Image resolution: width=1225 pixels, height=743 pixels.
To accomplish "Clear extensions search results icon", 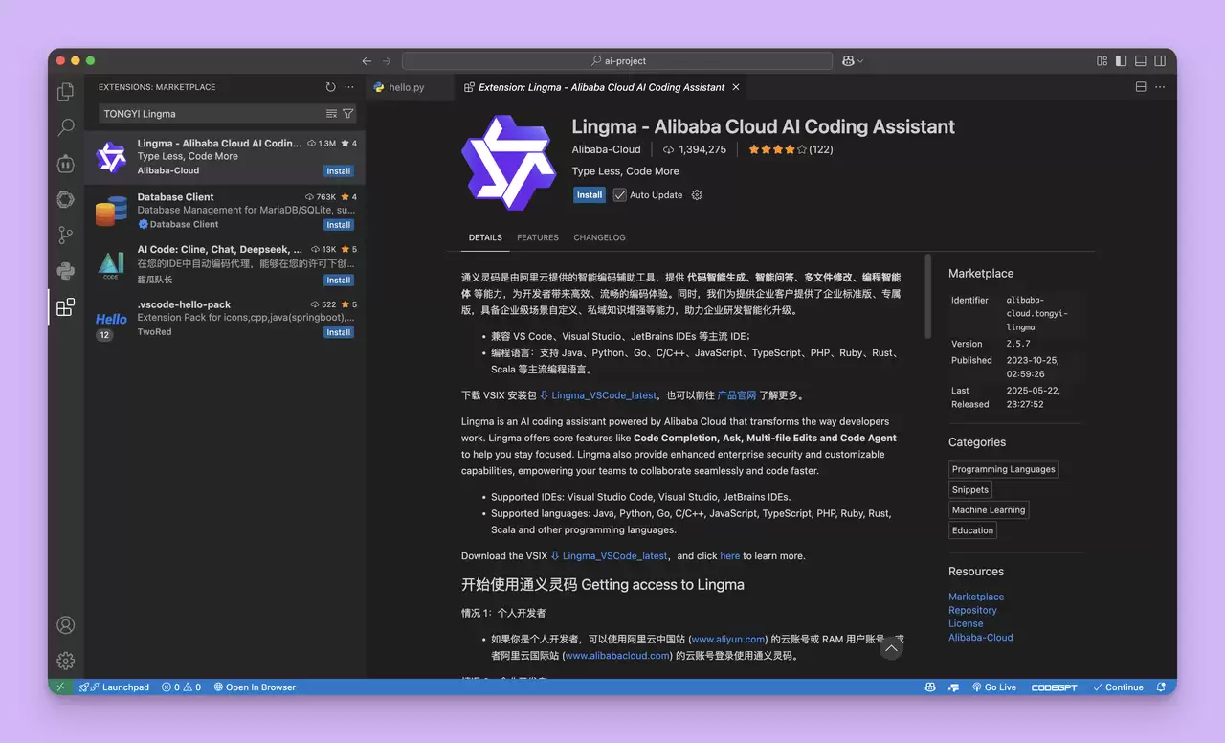I will tap(331, 114).
